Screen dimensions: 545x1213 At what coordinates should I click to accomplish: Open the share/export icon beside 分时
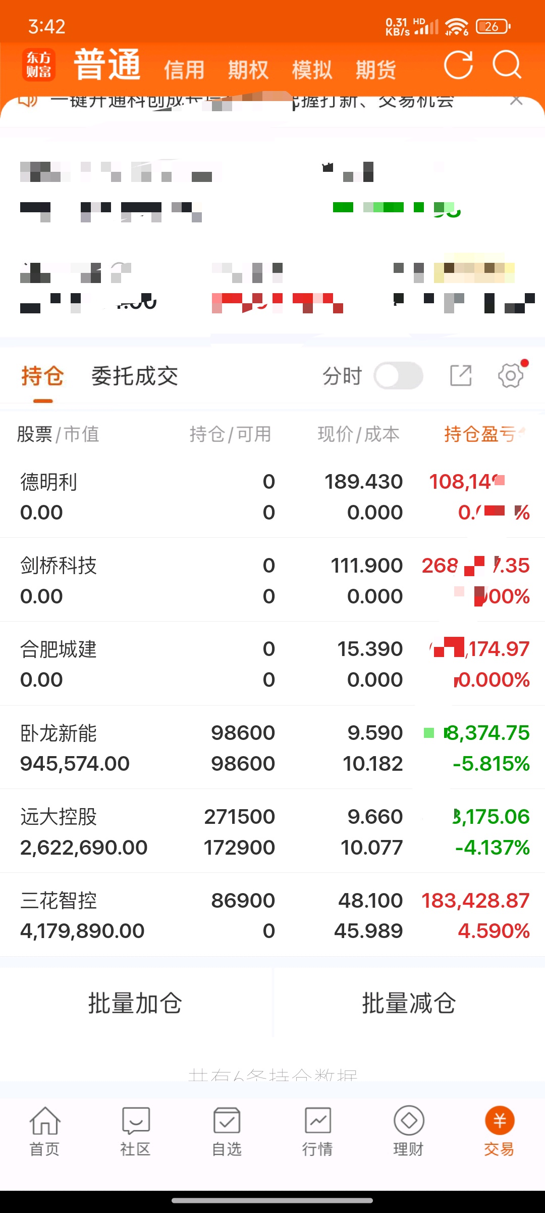461,376
